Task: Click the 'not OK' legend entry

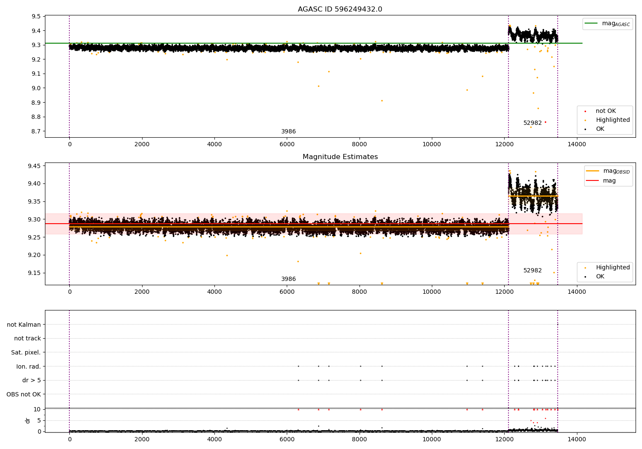Action: click(606, 111)
